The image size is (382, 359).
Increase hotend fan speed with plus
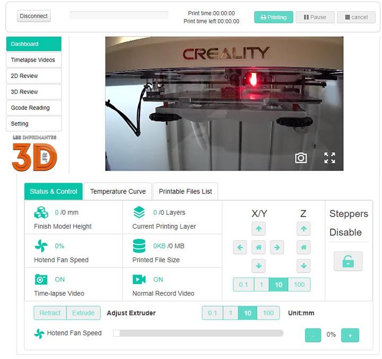tap(350, 335)
